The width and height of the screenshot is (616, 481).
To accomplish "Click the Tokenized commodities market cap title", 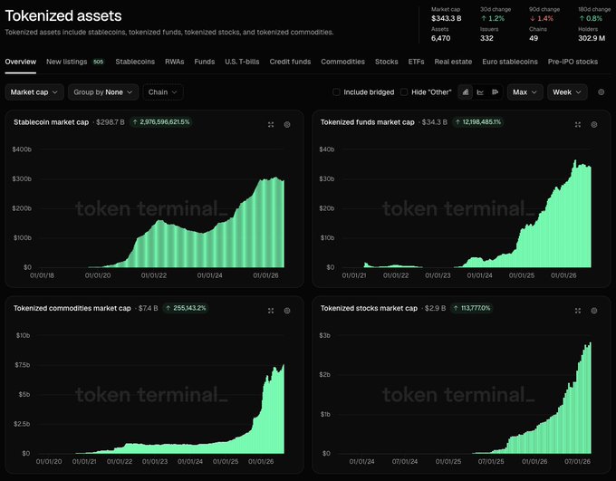I will click(x=72, y=308).
